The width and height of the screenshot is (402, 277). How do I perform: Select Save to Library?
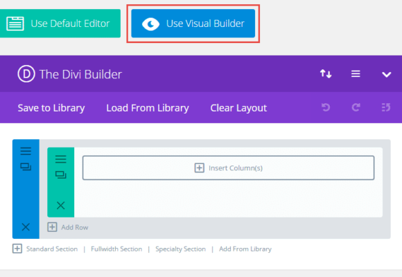(51, 108)
